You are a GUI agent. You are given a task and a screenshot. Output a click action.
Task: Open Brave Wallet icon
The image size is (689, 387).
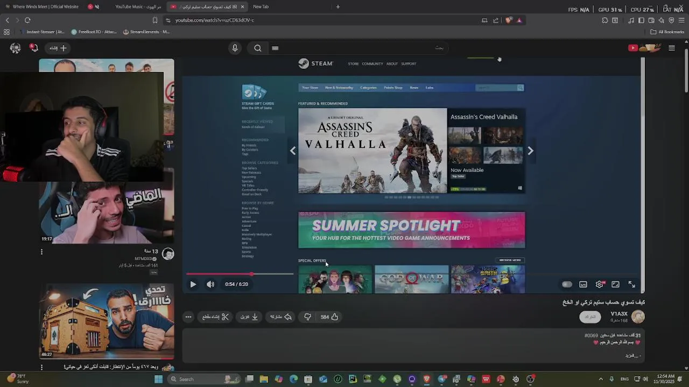[x=651, y=20]
